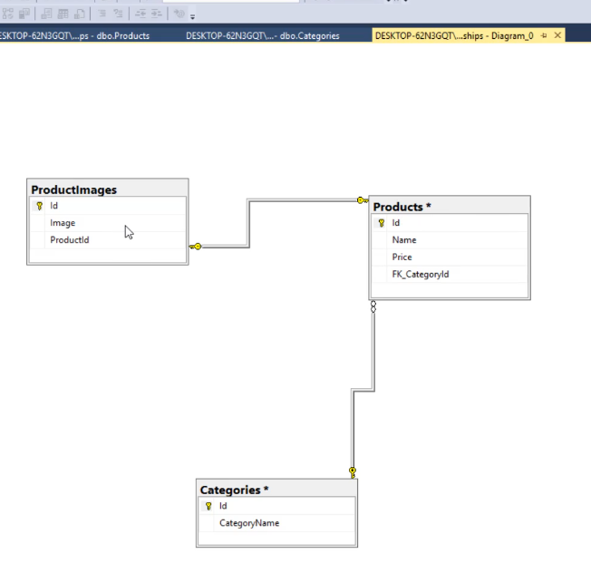
Task: Select the ProductImages table title bar
Action: tap(108, 188)
